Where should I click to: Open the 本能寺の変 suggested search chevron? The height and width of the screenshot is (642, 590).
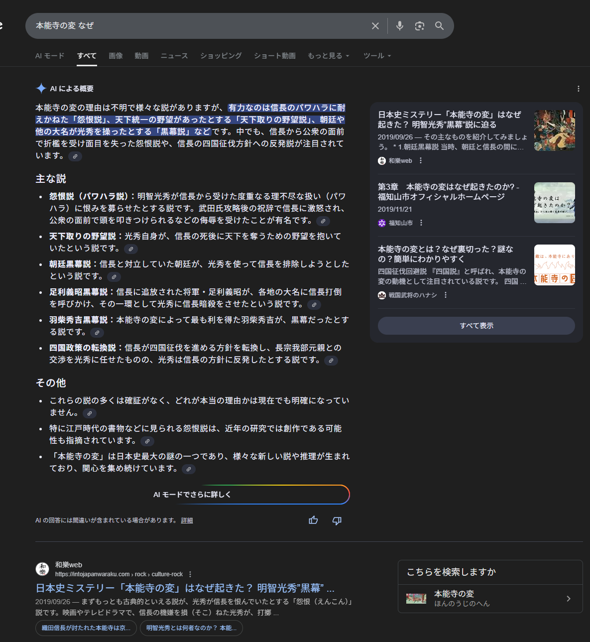[x=568, y=599]
